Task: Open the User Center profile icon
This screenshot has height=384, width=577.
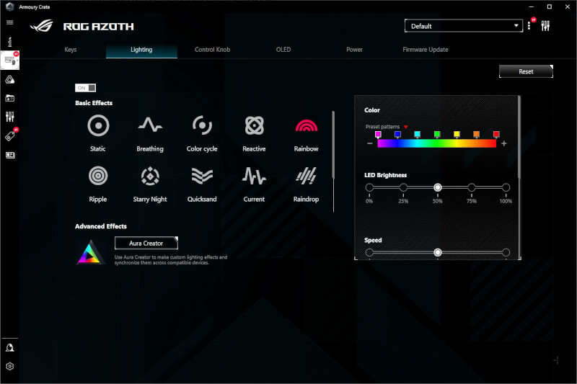Action: click(x=10, y=348)
